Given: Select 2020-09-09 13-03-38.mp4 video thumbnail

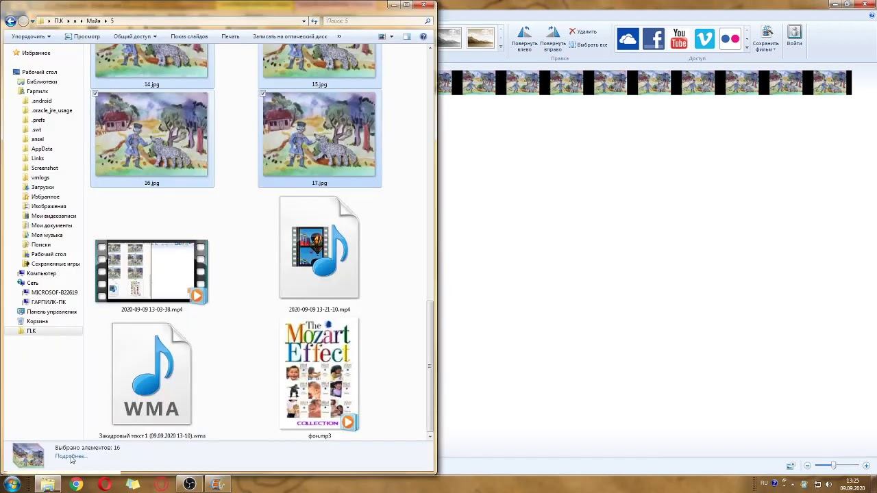Looking at the screenshot, I should [x=151, y=272].
